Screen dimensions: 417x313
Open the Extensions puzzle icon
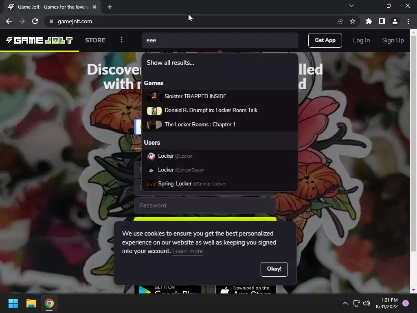pos(369,21)
